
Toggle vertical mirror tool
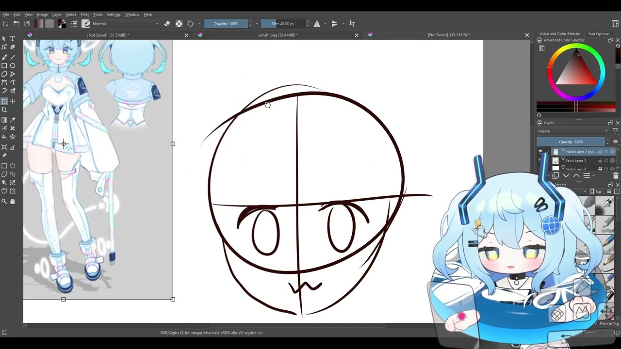coord(334,24)
